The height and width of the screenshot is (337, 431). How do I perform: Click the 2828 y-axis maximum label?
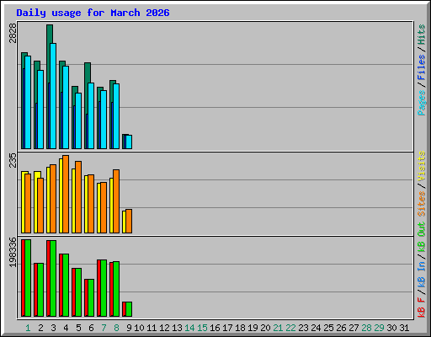[13, 33]
